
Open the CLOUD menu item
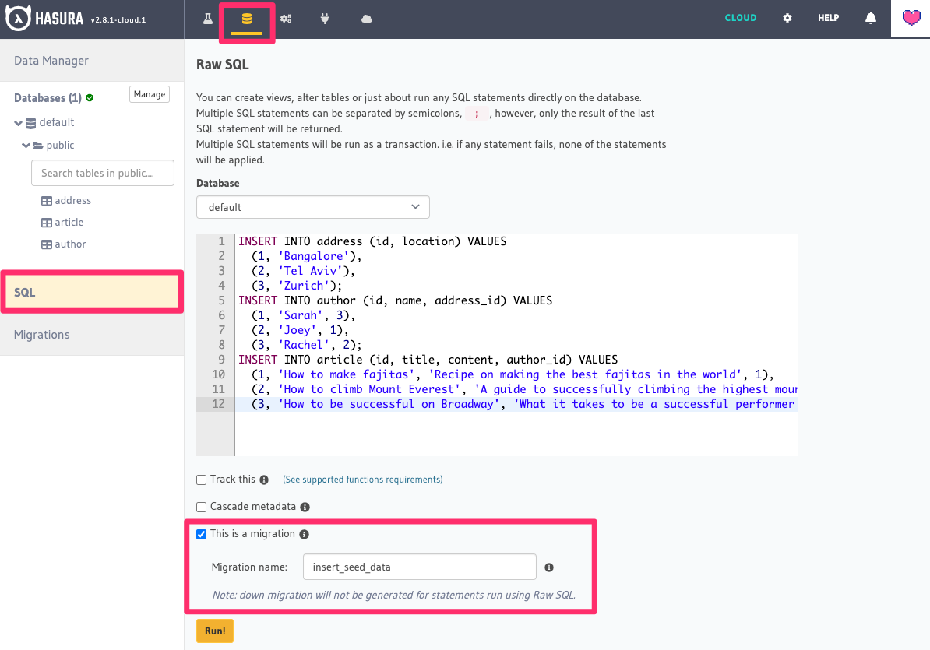pyautogui.click(x=740, y=17)
